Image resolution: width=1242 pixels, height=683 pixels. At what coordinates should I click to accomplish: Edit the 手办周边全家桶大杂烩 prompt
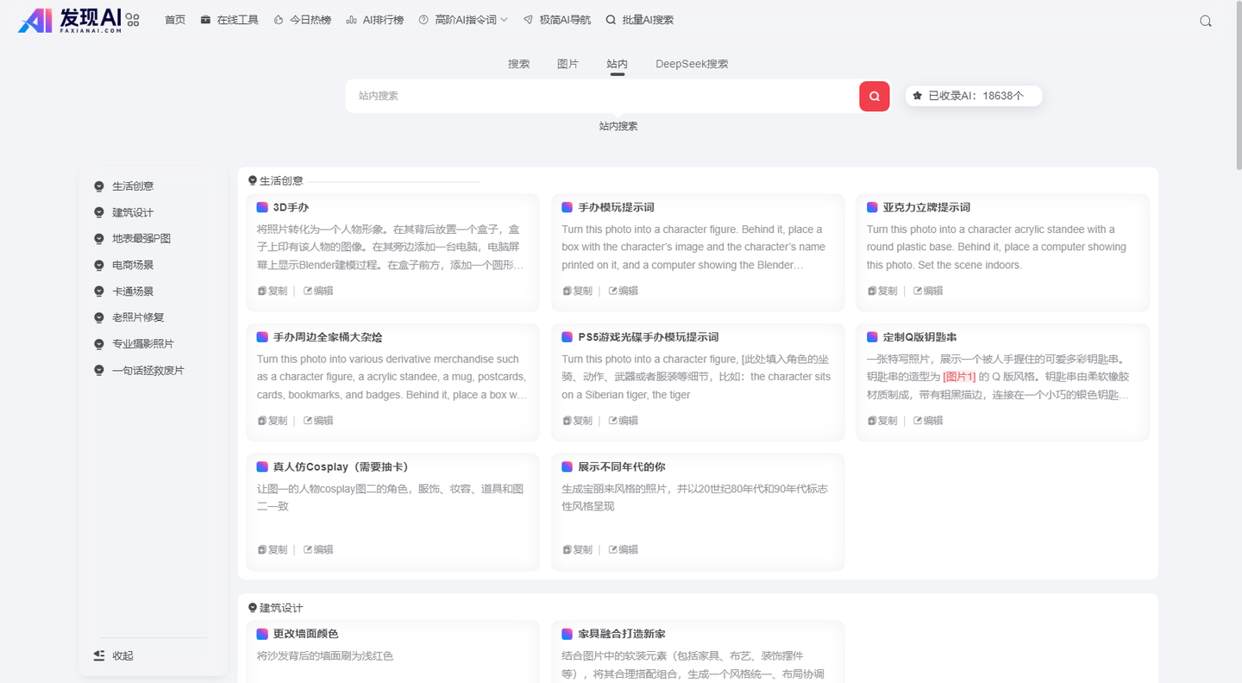click(x=318, y=421)
